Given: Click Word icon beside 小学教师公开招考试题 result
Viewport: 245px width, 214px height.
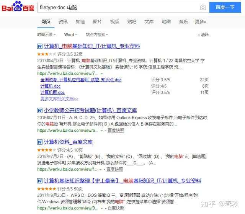Looking at the screenshot, I should (40, 111).
